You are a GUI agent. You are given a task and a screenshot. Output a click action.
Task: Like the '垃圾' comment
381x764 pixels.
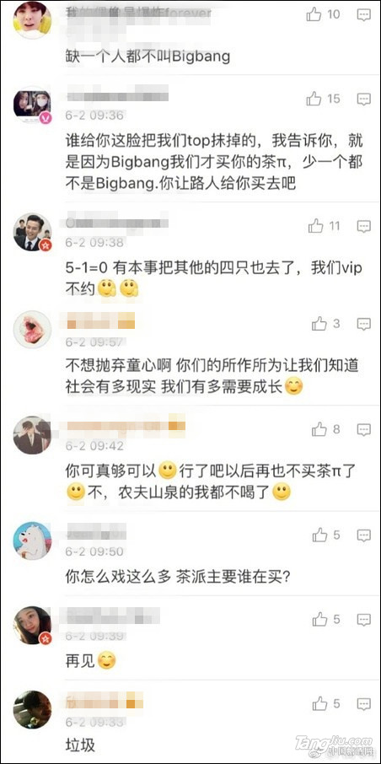click(x=320, y=703)
